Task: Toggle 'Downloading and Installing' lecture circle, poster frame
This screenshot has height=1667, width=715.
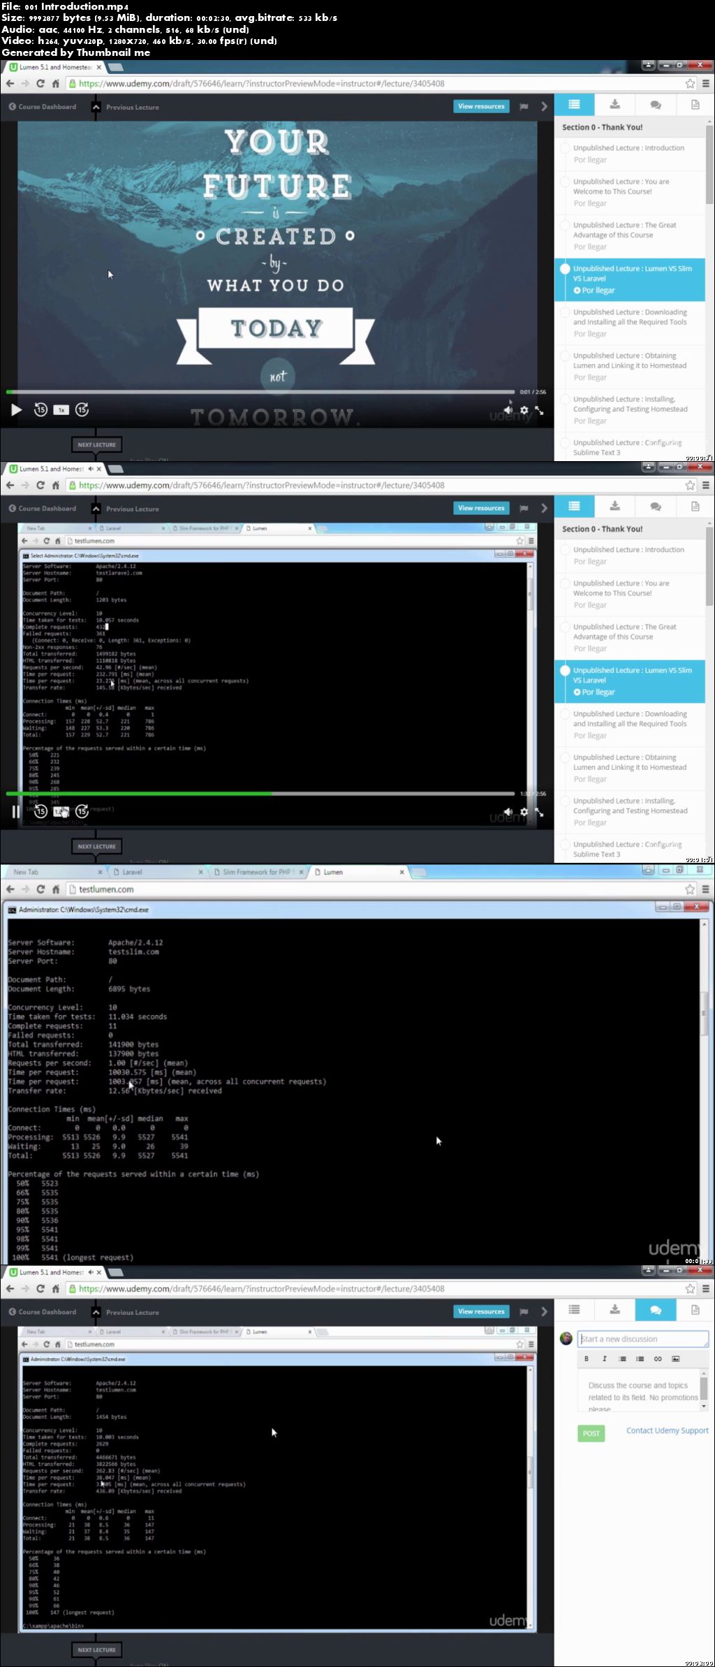Action: point(565,312)
